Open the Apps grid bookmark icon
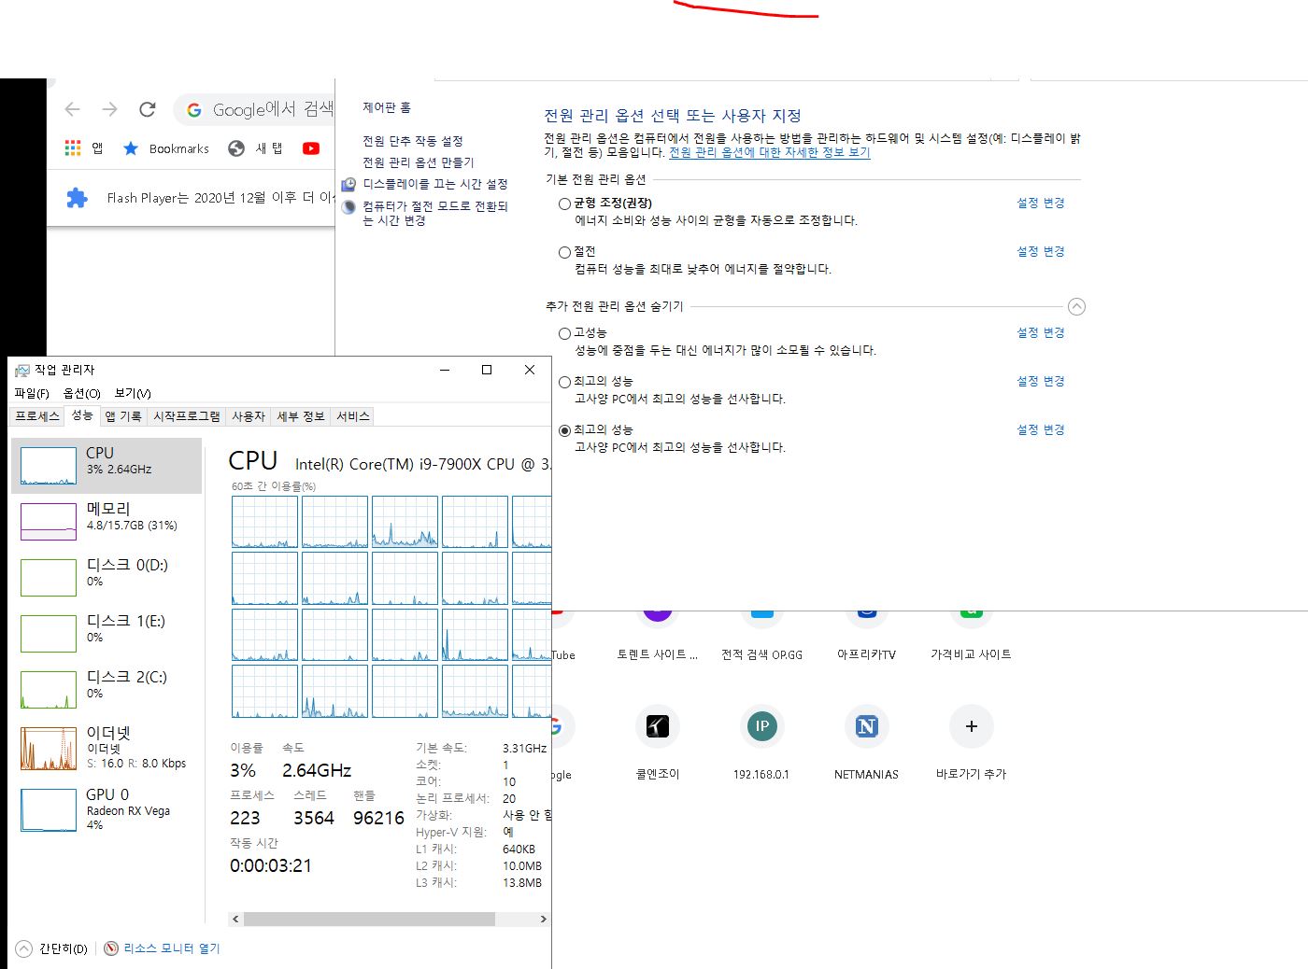The image size is (1308, 969). (x=73, y=148)
